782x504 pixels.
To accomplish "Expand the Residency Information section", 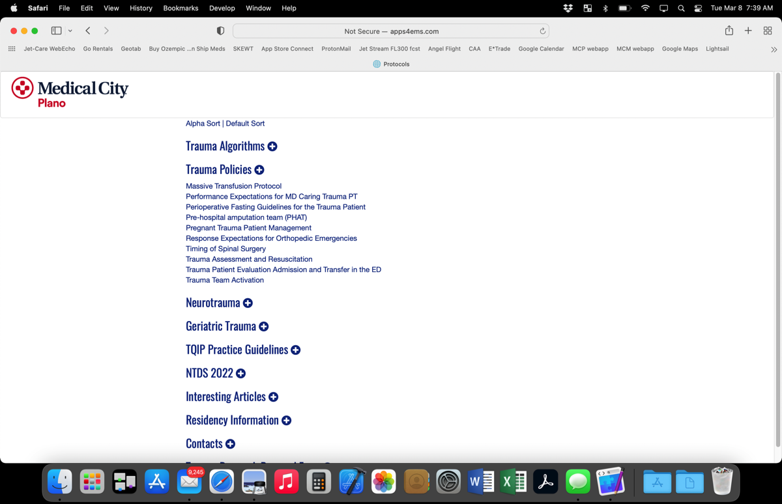I will [x=286, y=421].
